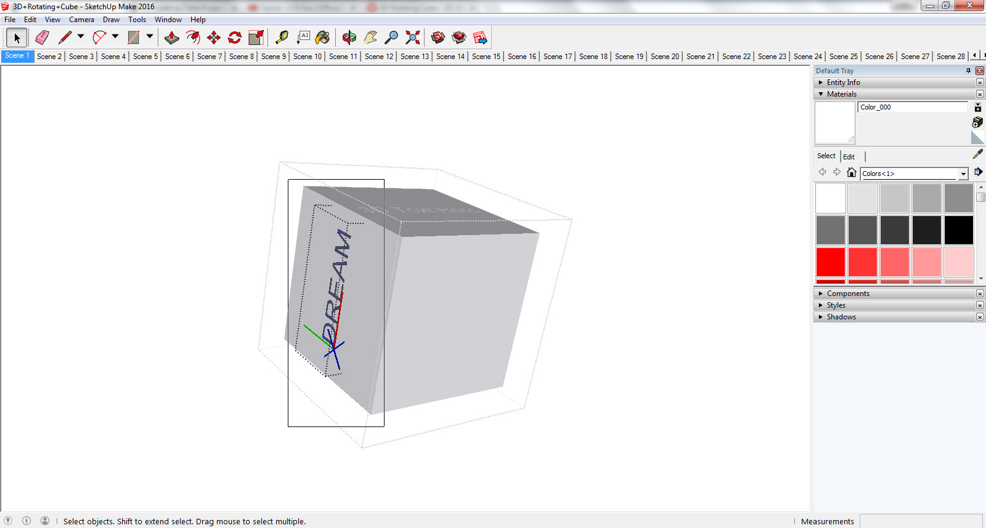Open the shape tool dropdown arrow

coord(150,37)
